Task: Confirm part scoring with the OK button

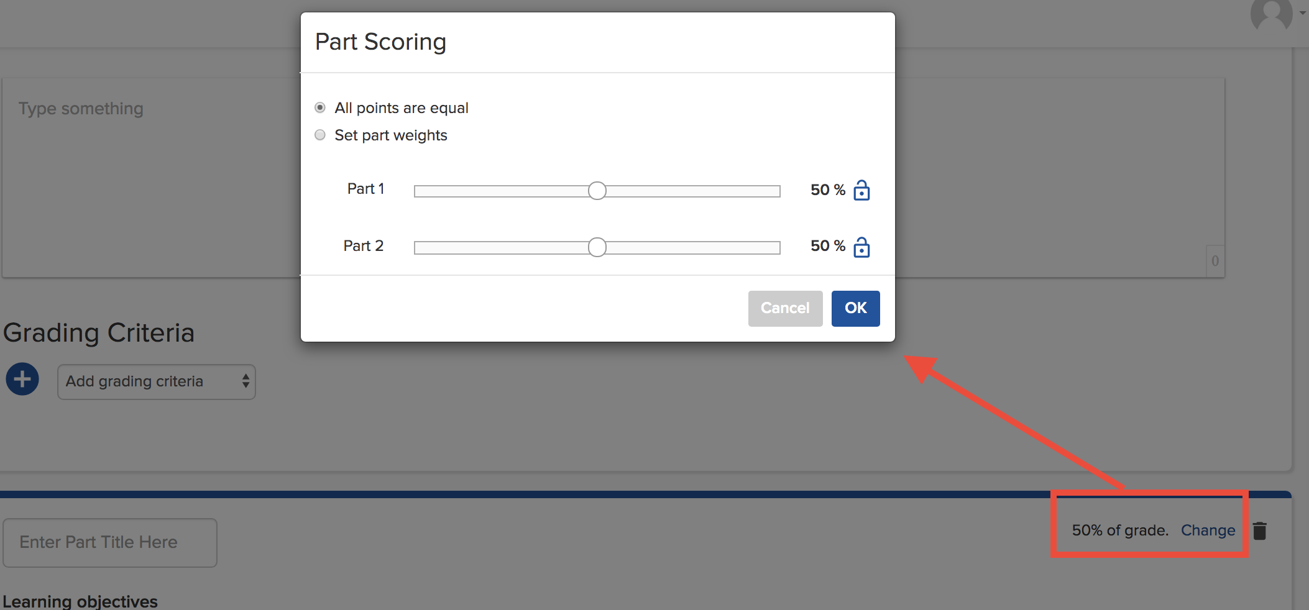Action: [x=855, y=308]
